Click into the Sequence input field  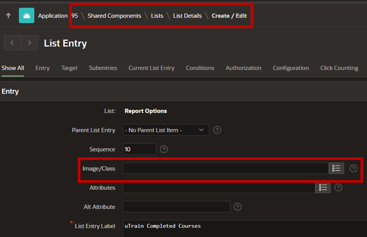point(140,149)
